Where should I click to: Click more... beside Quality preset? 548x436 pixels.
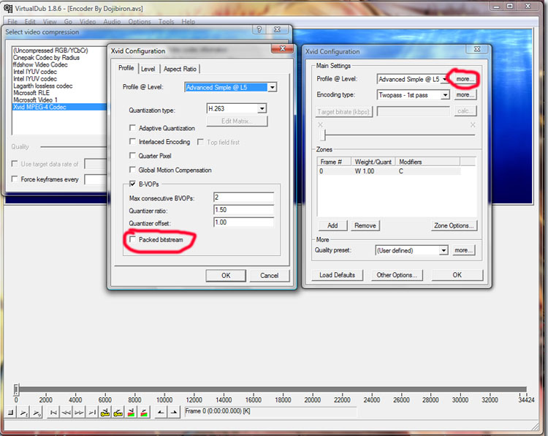[x=463, y=250]
